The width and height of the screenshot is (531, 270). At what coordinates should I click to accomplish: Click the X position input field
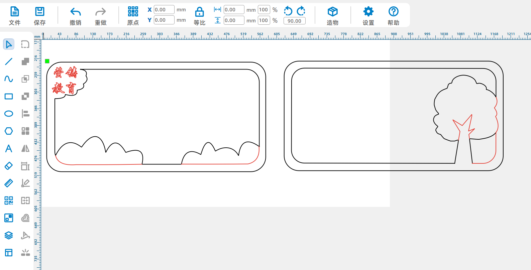click(164, 10)
